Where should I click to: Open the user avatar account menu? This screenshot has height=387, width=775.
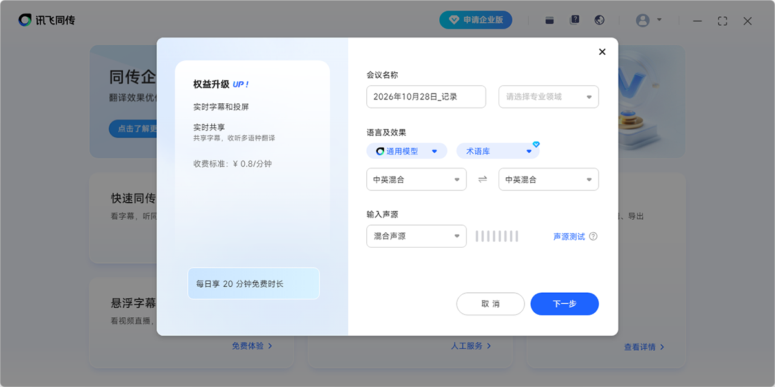tap(643, 20)
